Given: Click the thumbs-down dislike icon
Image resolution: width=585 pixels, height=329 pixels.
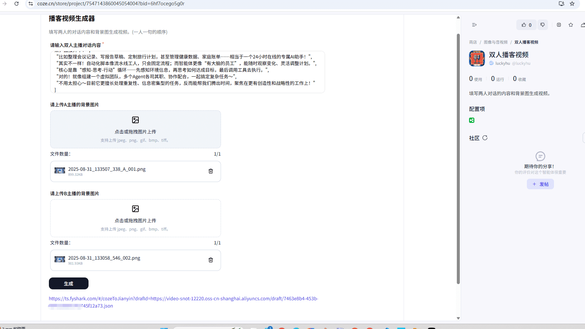Looking at the screenshot, I should pos(542,25).
